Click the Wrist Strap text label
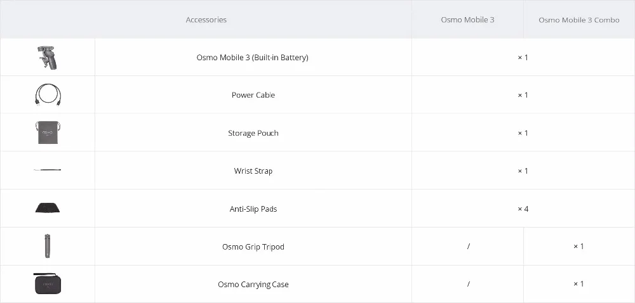Viewport: 635px width, 303px height. (253, 171)
